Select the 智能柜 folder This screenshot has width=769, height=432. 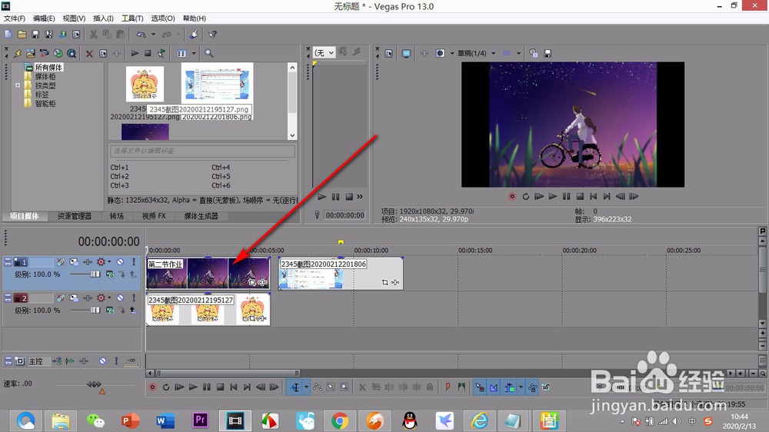[x=45, y=104]
